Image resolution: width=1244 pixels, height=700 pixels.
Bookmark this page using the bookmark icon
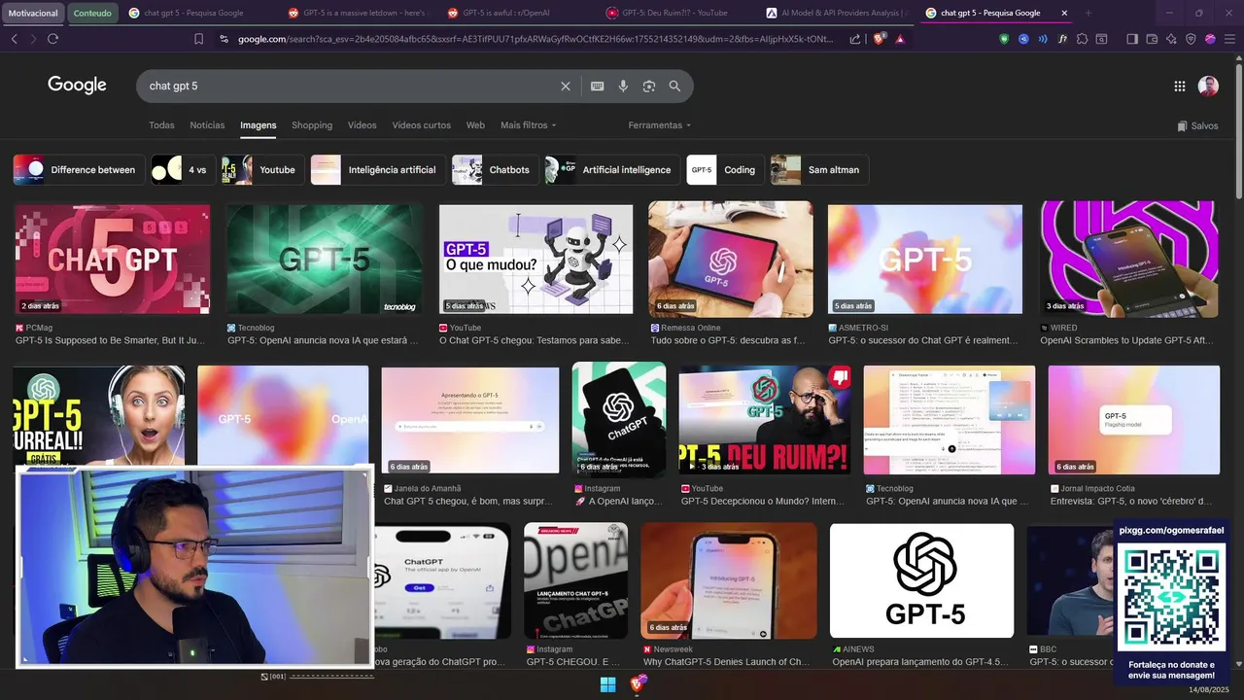tap(198, 39)
